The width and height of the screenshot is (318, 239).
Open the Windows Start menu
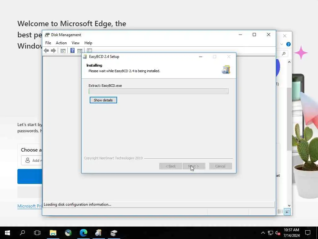tap(7, 233)
